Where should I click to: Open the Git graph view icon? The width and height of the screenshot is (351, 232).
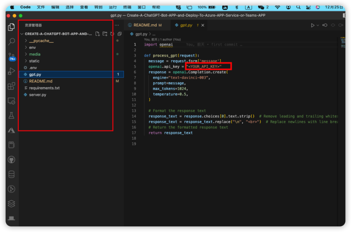11,189
